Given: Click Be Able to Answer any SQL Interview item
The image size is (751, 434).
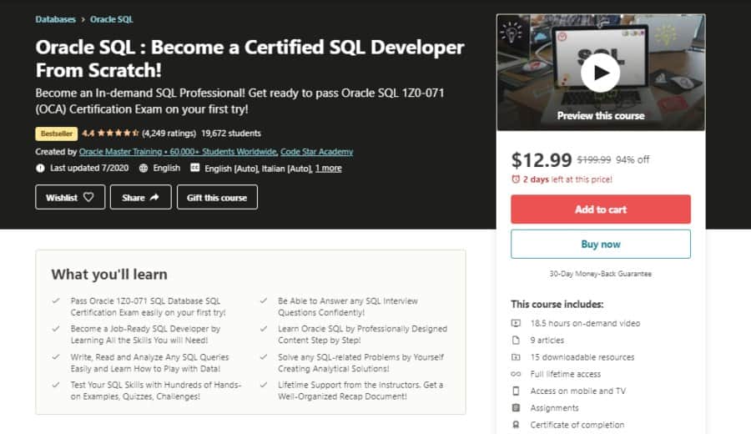Looking at the screenshot, I should [x=348, y=306].
